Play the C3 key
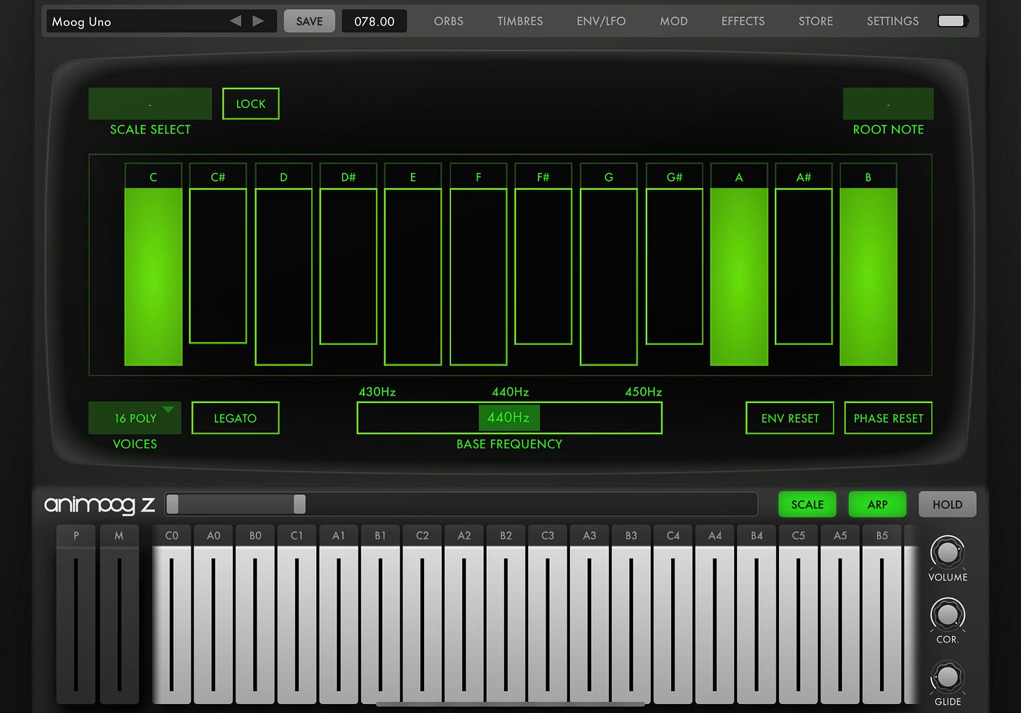Viewport: 1021px width, 713px height. tap(548, 624)
